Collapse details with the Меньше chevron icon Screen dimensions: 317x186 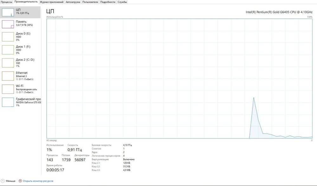(3, 181)
